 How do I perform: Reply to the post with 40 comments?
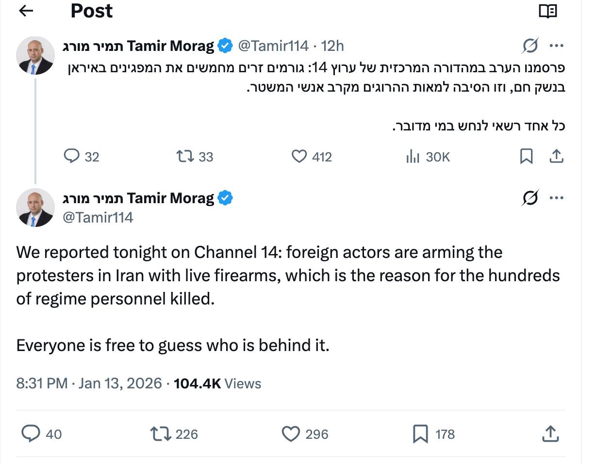(31, 433)
